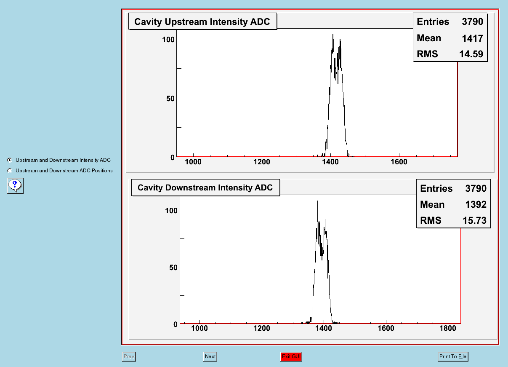Click 1000 x-axis label on upstream plot

[x=193, y=162]
